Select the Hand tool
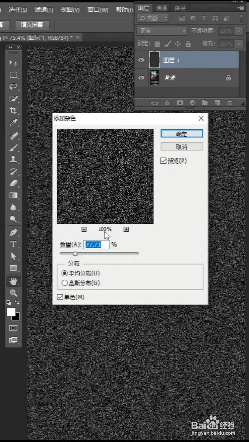The width and height of the screenshot is (249, 442). (x=13, y=281)
